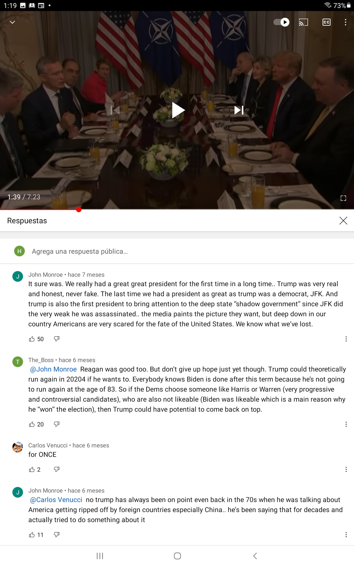Like John Monroe's reply with 11 likes
The image size is (354, 567).
click(x=32, y=535)
